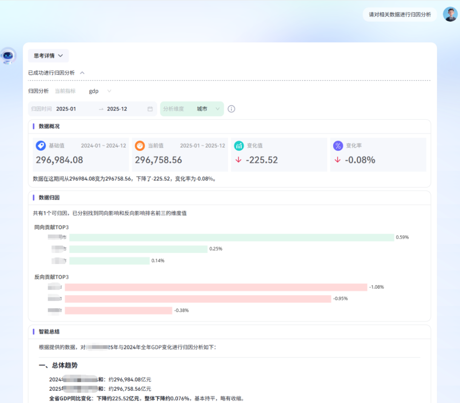Click the 数据概况 section header
The width and height of the screenshot is (460, 403).
point(49,126)
